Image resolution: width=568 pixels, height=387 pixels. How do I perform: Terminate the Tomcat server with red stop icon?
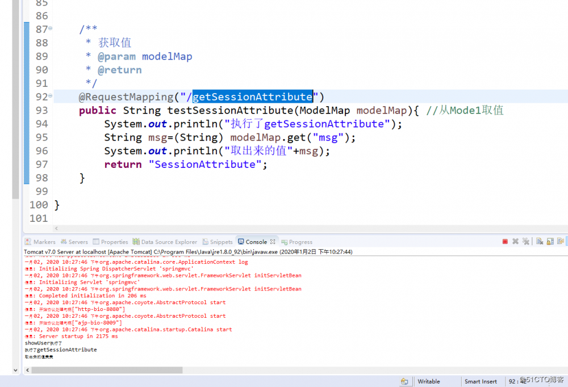(x=505, y=242)
